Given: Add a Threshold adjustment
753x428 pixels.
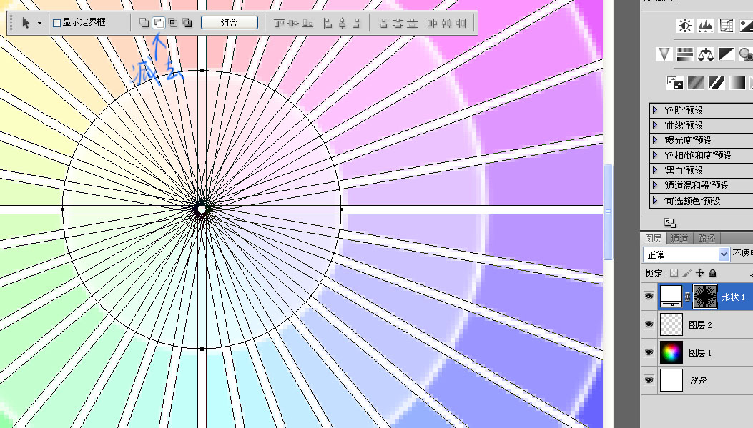Looking at the screenshot, I should pyautogui.click(x=716, y=83).
